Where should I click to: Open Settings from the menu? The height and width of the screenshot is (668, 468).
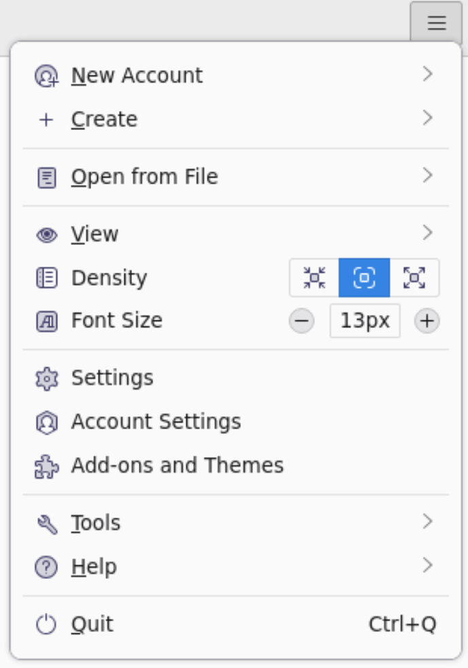point(236,379)
